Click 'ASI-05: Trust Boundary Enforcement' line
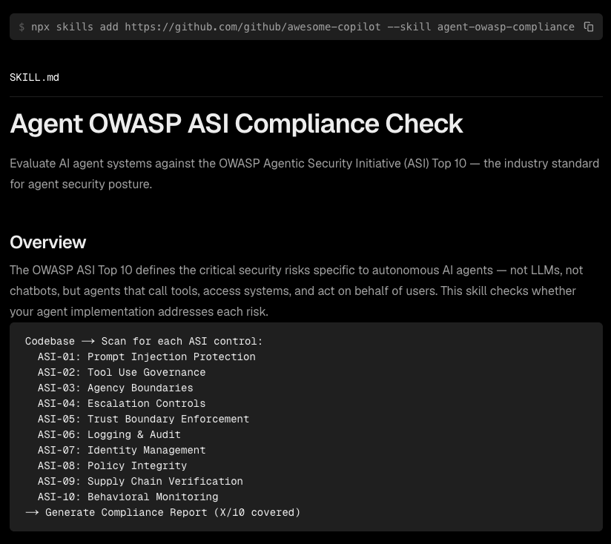 (x=143, y=419)
